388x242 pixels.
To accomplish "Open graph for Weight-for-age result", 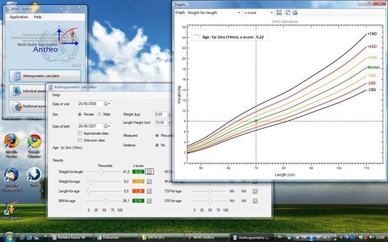I will click(x=149, y=181).
